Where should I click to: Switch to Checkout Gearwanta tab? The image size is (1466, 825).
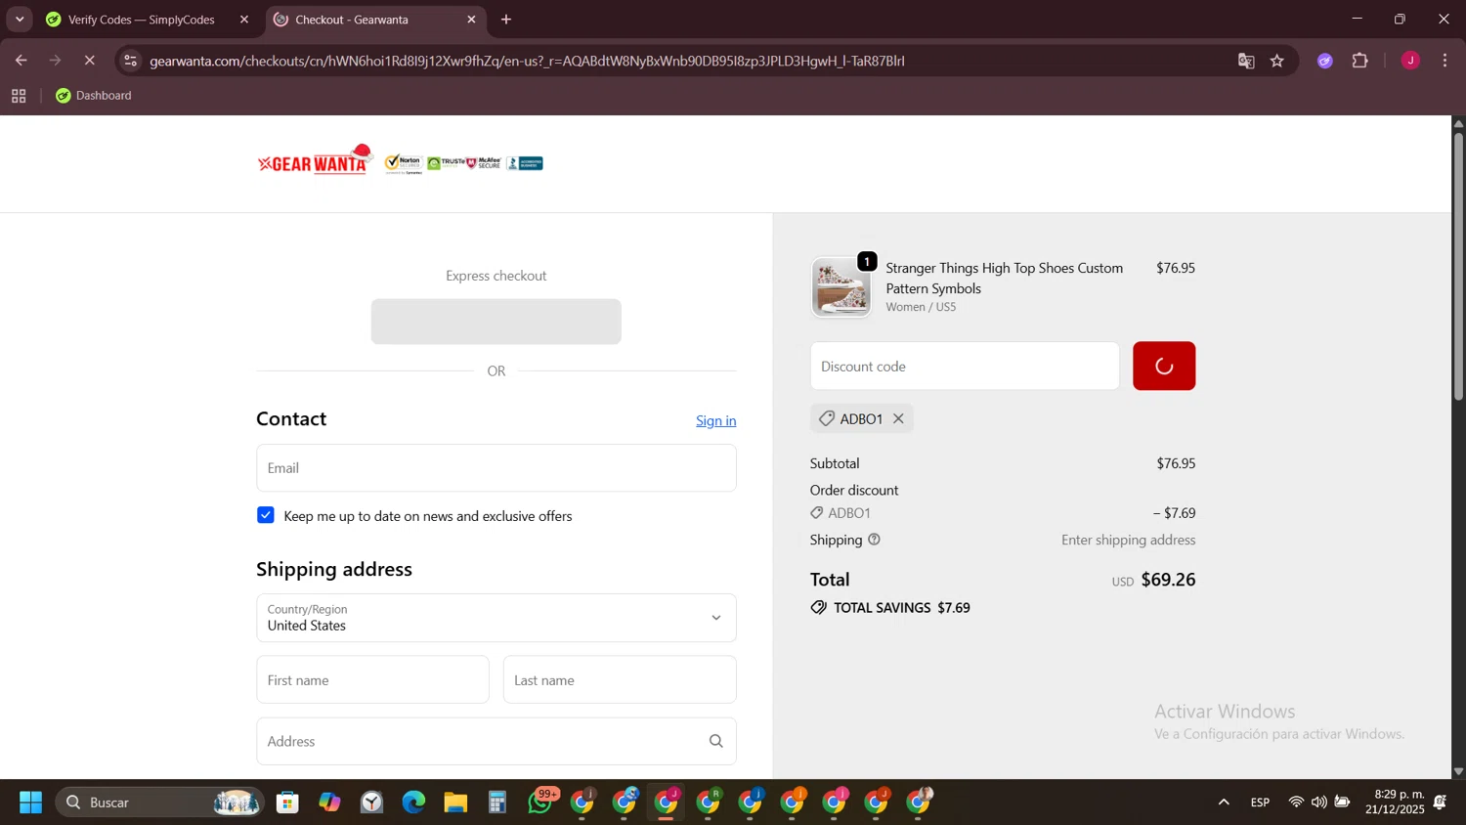click(375, 20)
